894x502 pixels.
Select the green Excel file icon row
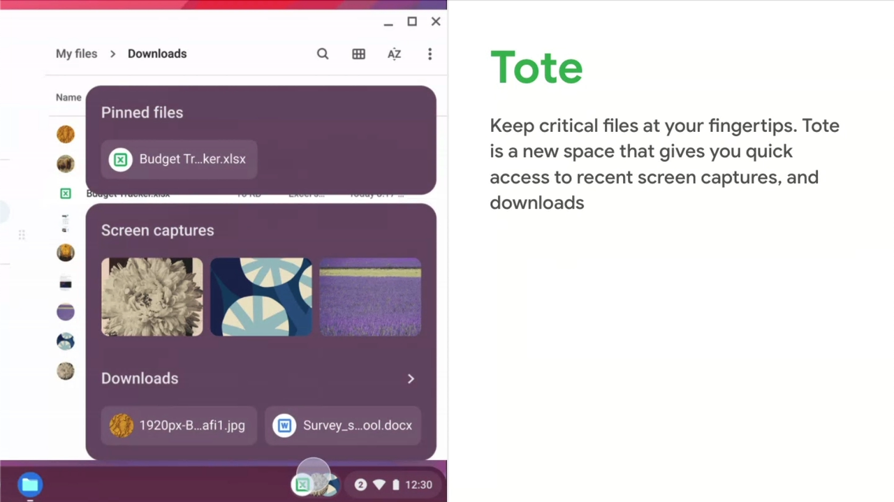(66, 193)
